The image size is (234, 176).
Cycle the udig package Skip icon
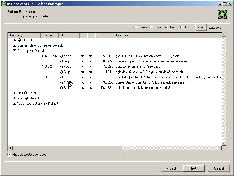(x=61, y=88)
